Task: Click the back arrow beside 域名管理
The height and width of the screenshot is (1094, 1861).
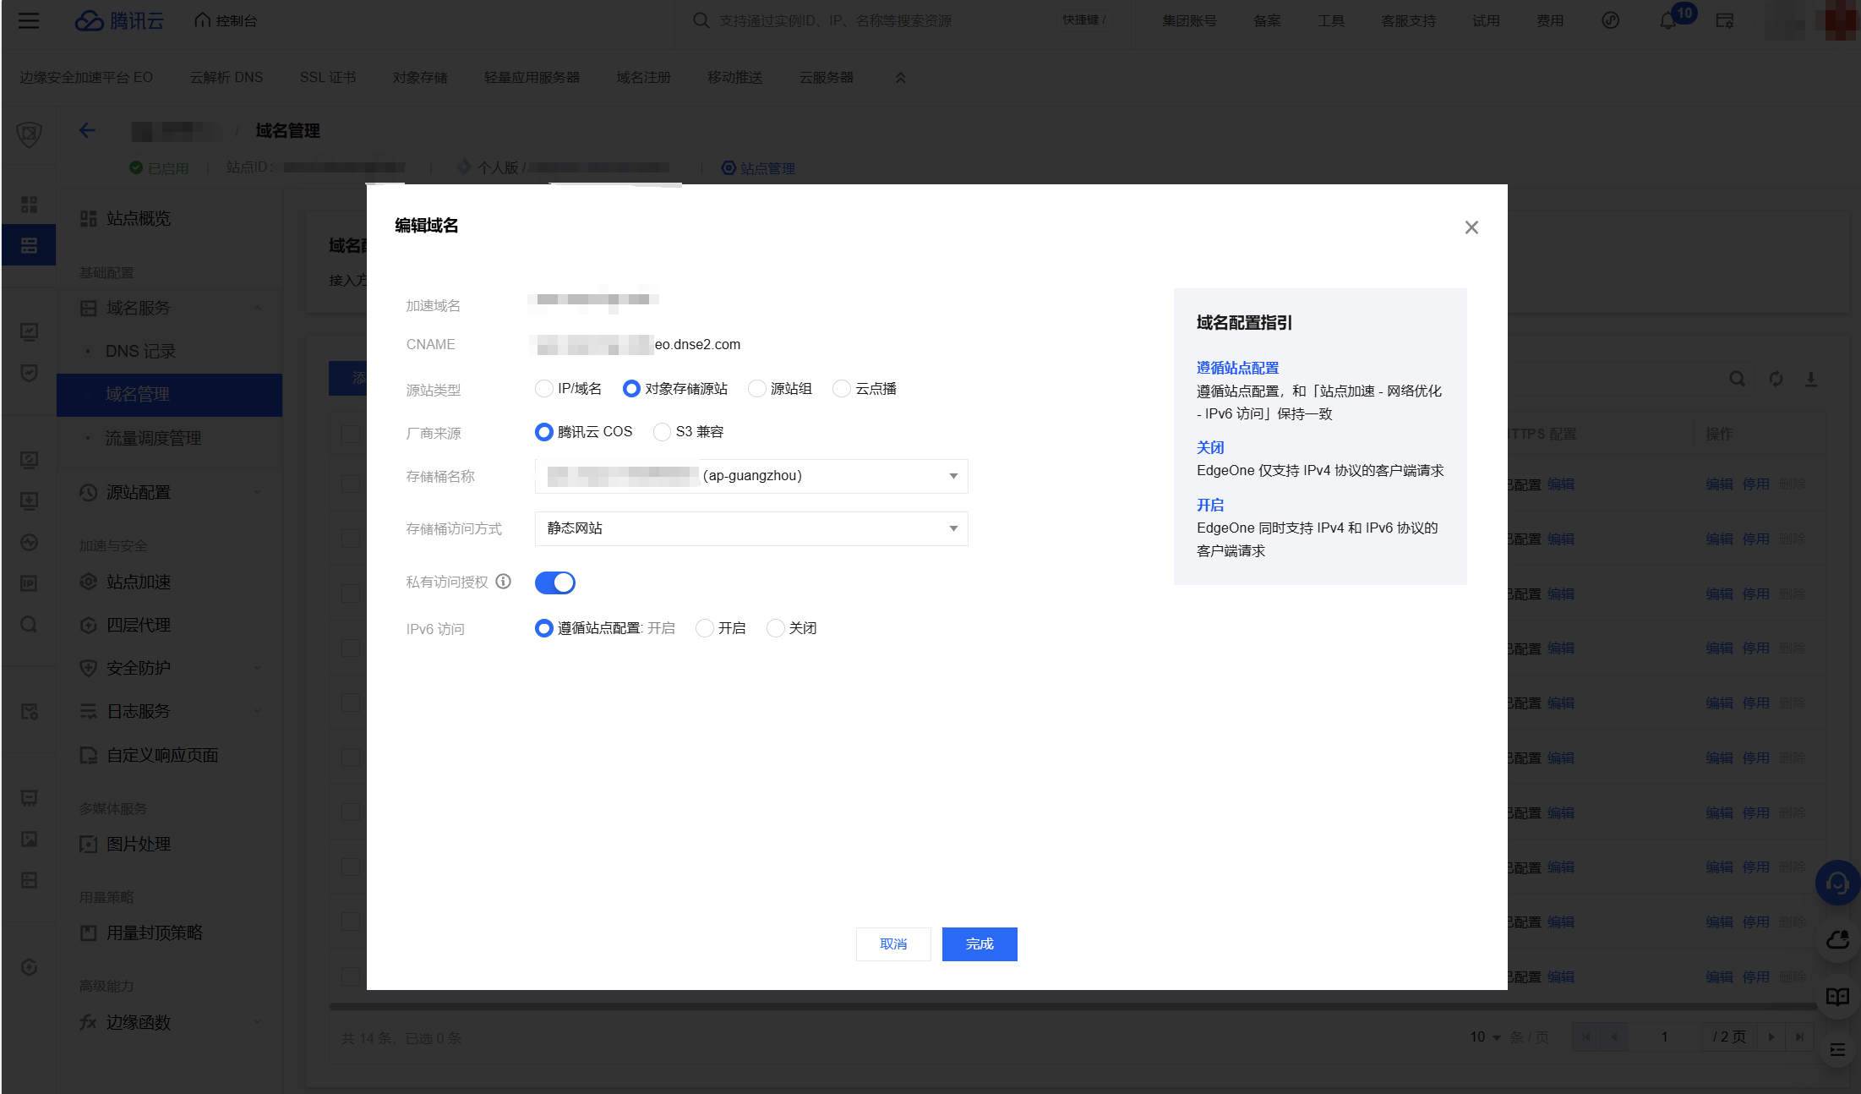Action: point(87,130)
